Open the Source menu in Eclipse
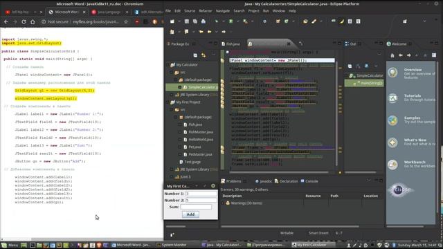Screen dimensions: 443x249 pyautogui.click(x=190, y=11)
